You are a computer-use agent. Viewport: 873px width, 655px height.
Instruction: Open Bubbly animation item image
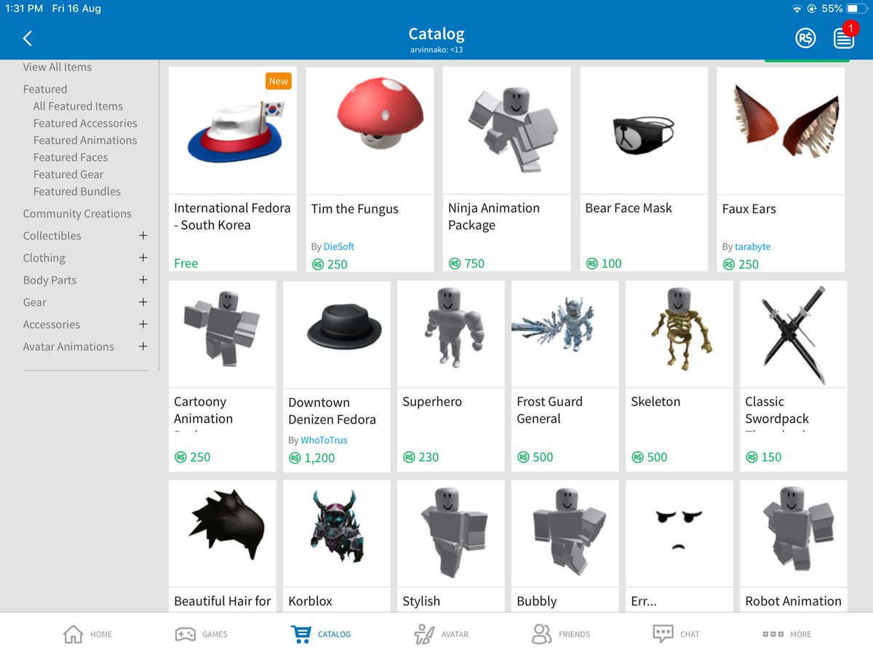[565, 533]
